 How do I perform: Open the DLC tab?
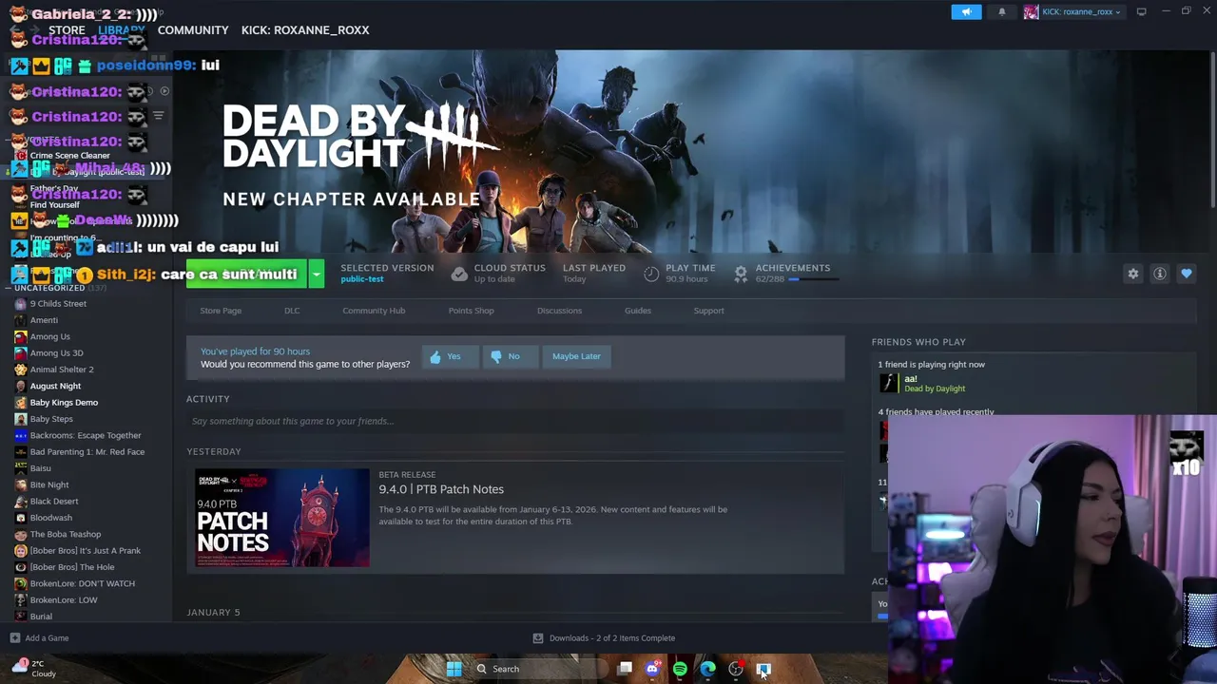point(292,311)
